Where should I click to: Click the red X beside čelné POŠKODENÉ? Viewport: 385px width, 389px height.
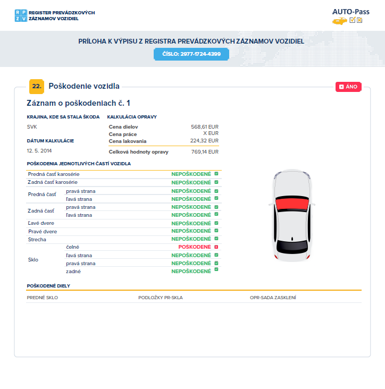coord(216,248)
